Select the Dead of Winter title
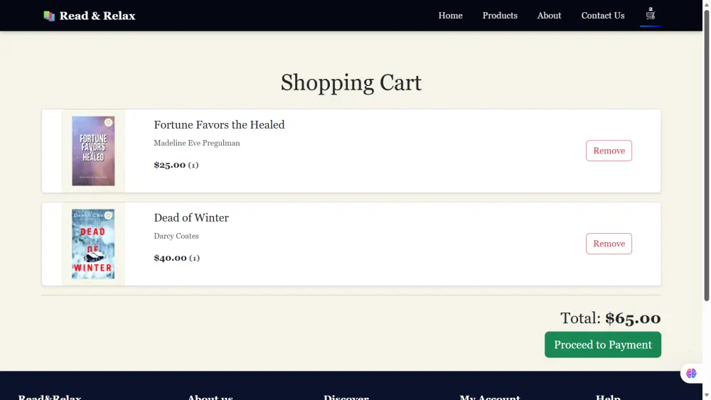 coord(191,217)
